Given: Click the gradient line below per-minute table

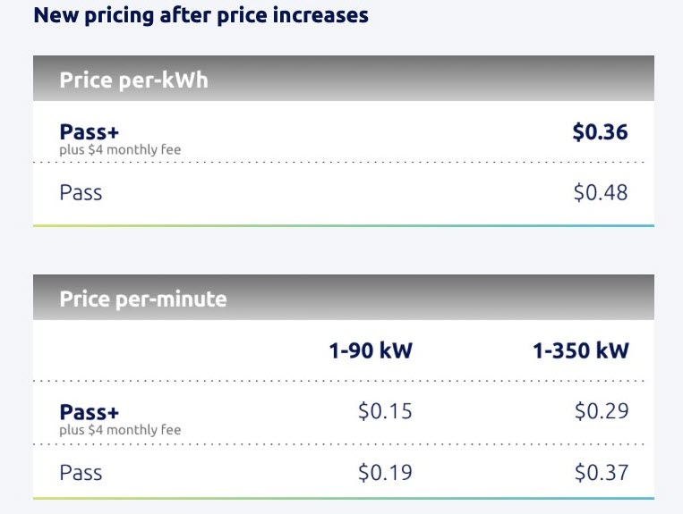Looking at the screenshot, I should pos(344,498).
